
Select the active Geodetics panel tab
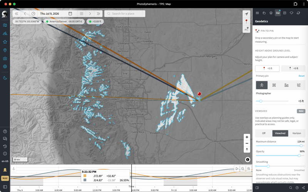[278, 13]
